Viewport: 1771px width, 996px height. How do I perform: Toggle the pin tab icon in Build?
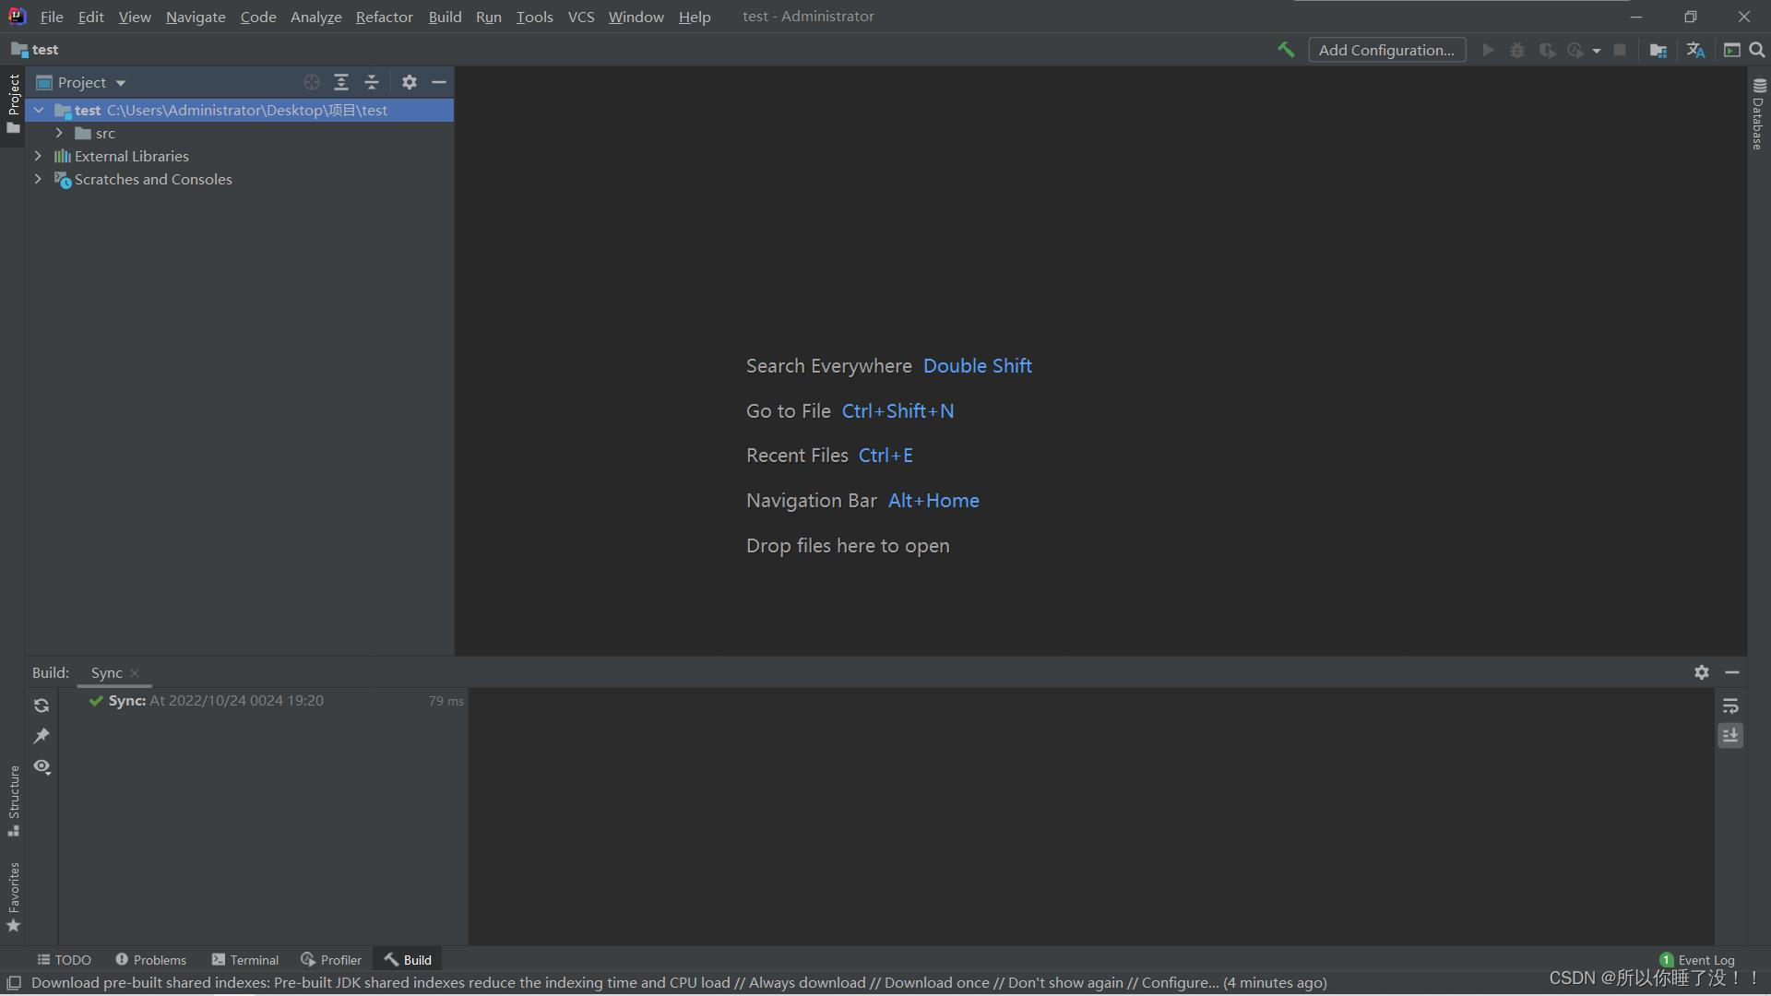[x=42, y=736]
